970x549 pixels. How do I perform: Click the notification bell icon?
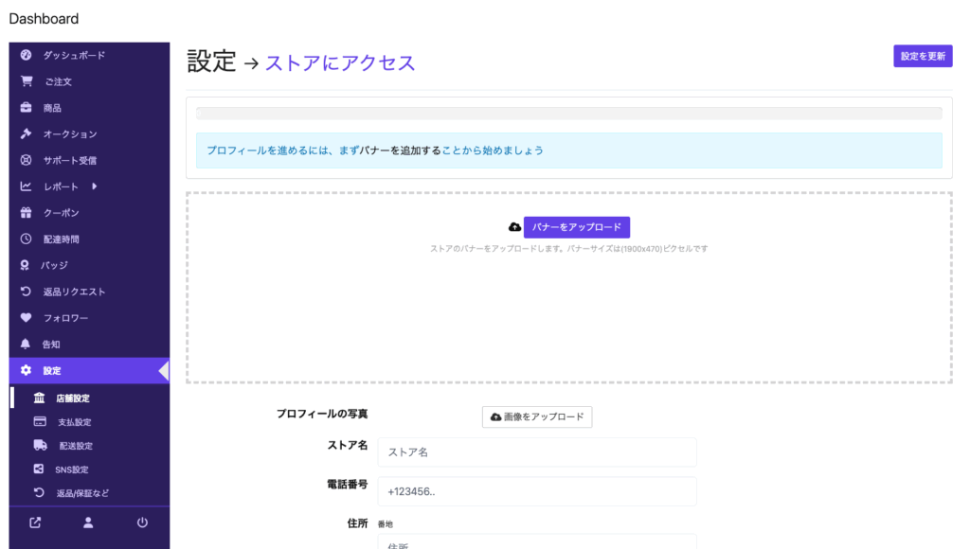click(27, 345)
